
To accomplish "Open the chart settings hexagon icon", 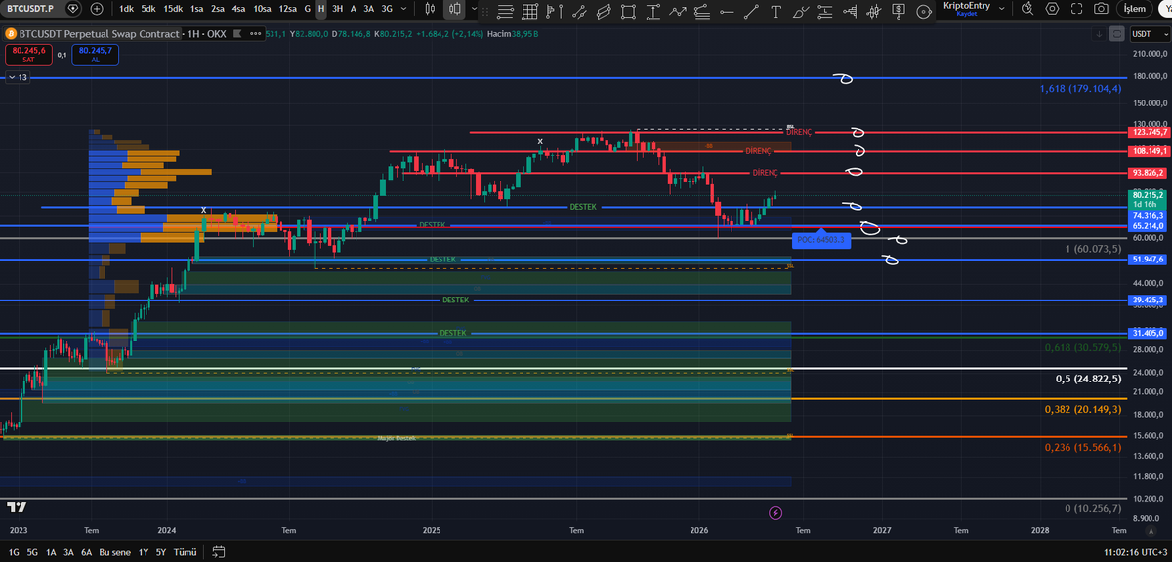I will pyautogui.click(x=1052, y=9).
